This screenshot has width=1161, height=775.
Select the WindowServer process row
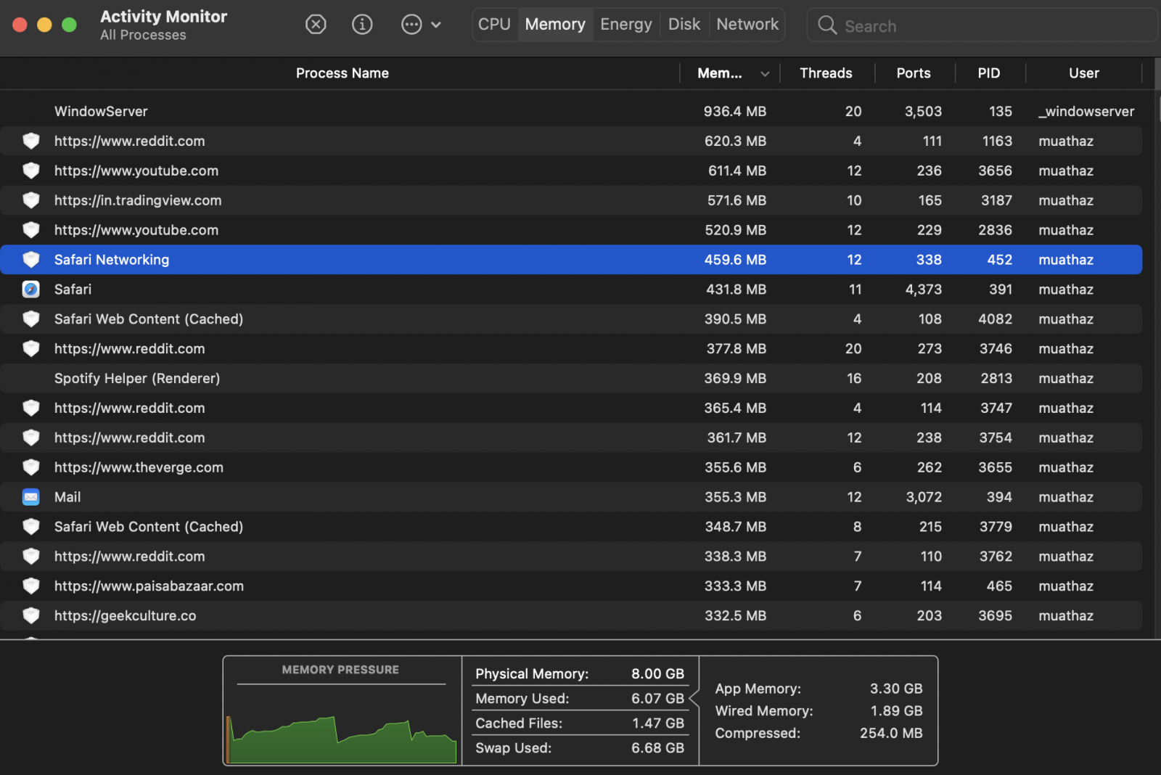click(571, 111)
